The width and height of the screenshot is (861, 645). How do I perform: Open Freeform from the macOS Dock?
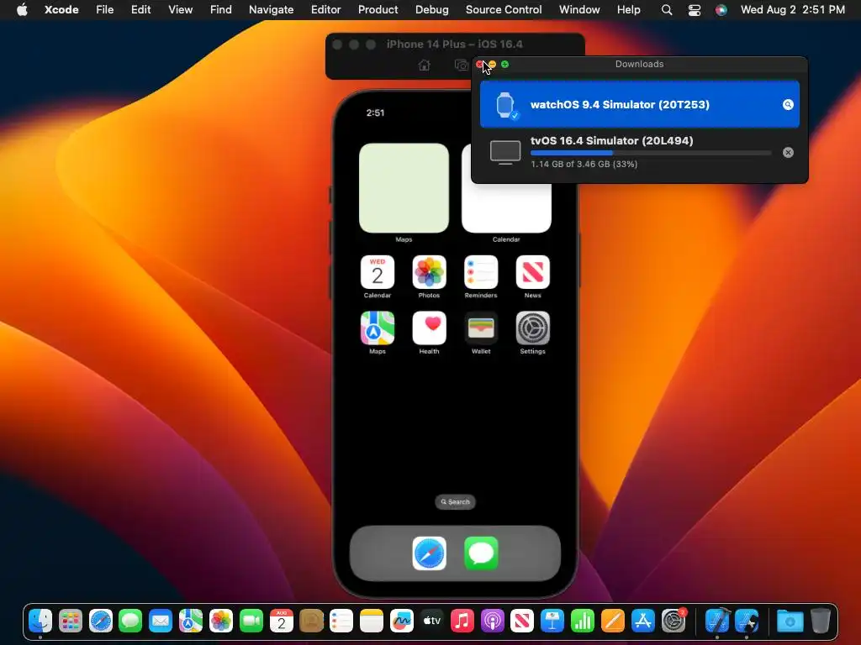click(x=401, y=621)
